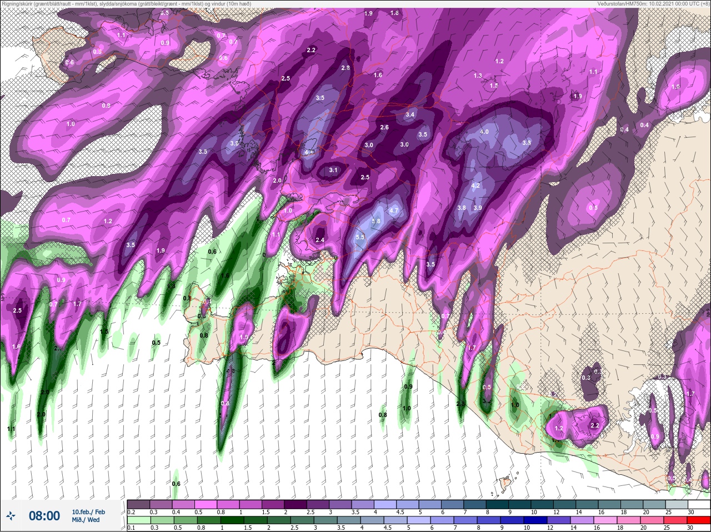Screen dimensions: 711x532
Task: Select the snow legend swatch between 4 and 4.5
Action: tap(384, 504)
